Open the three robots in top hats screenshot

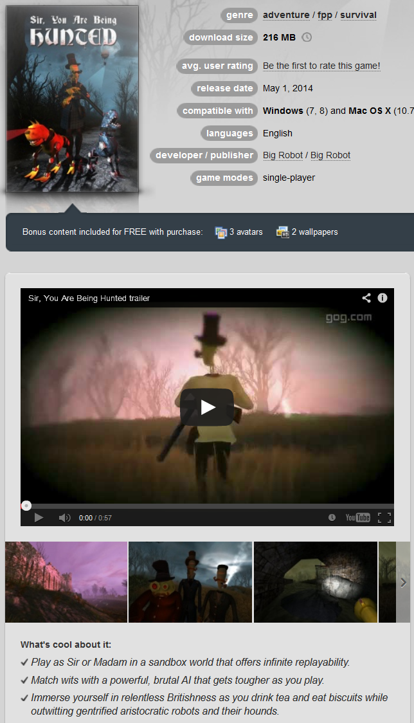190,582
